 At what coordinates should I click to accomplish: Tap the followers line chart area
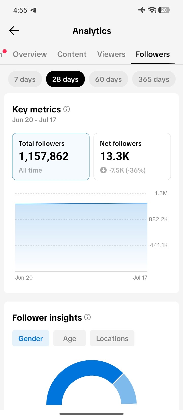[x=81, y=237]
